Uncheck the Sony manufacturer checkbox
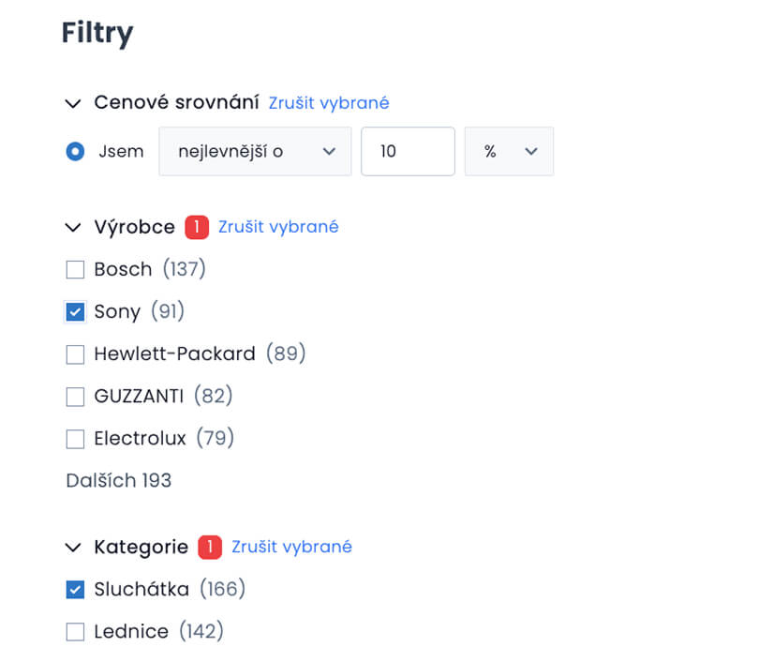Image resolution: width=773 pixels, height=647 pixels. click(75, 312)
